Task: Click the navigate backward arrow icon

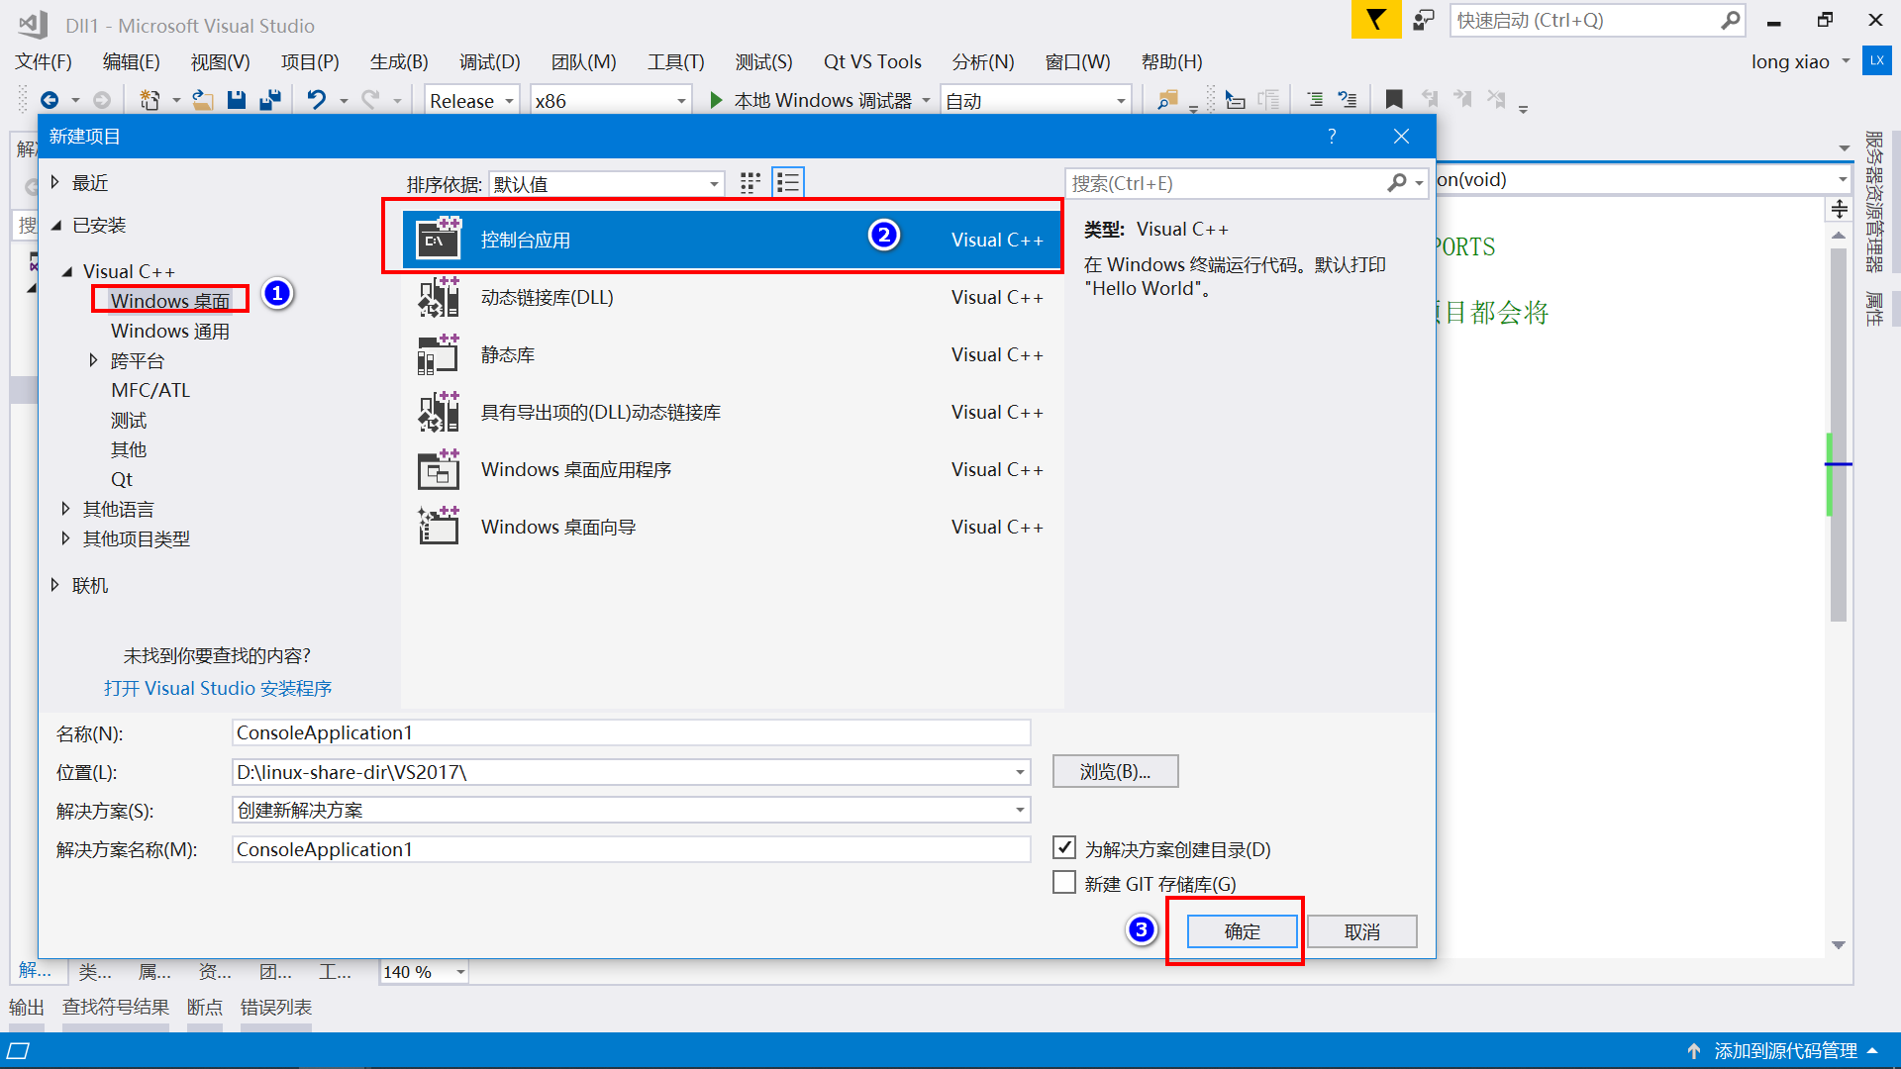Action: tap(50, 100)
